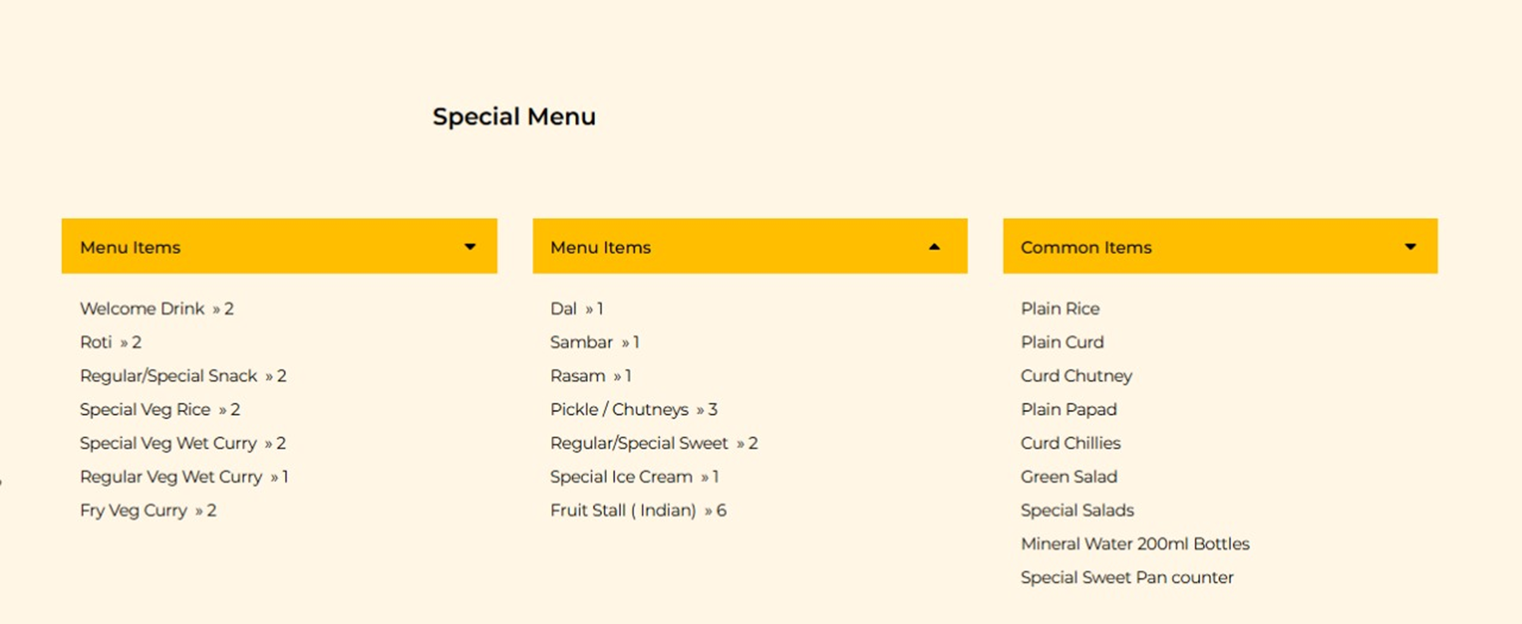
Task: Click the up arrow above the Dal list
Action: coord(934,247)
